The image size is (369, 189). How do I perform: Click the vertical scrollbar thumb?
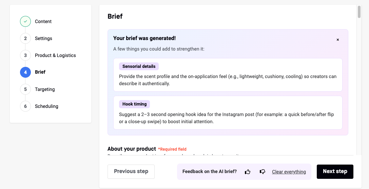[x=359, y=12]
